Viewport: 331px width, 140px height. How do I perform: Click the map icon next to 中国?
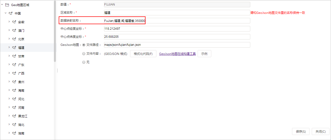click(11, 13)
